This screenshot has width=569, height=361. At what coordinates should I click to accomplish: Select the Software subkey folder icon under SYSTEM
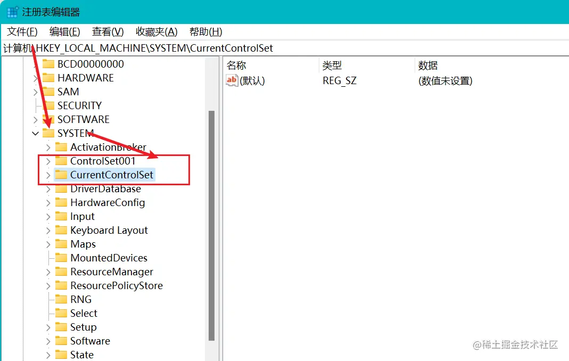(x=61, y=341)
